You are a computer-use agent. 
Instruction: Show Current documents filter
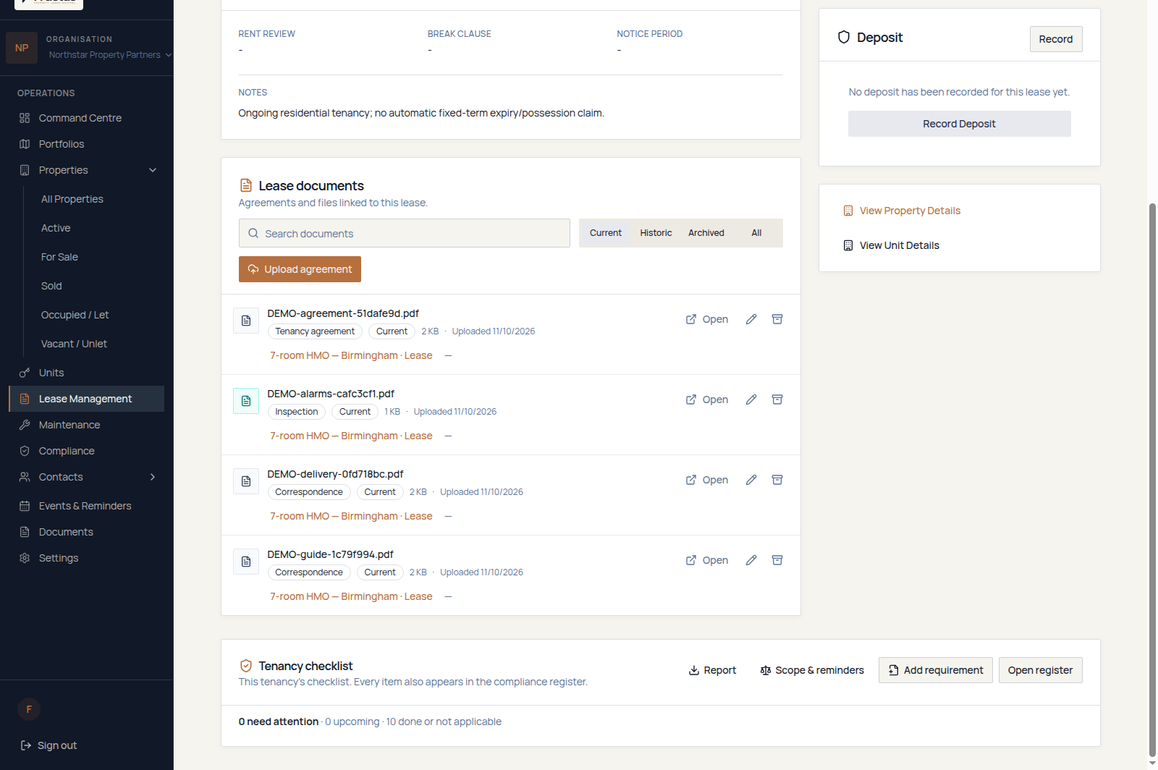tap(606, 233)
